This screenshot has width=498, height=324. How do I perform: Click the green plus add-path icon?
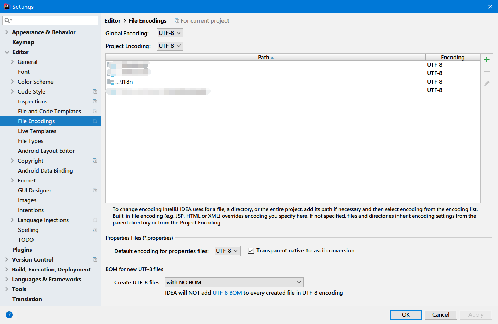(x=487, y=60)
